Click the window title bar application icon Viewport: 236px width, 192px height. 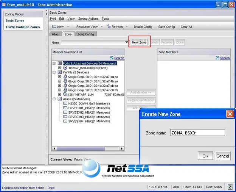[4, 5]
